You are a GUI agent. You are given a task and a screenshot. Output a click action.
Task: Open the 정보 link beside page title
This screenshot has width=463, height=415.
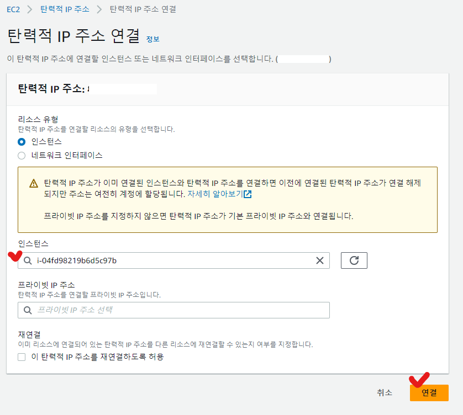click(x=152, y=39)
